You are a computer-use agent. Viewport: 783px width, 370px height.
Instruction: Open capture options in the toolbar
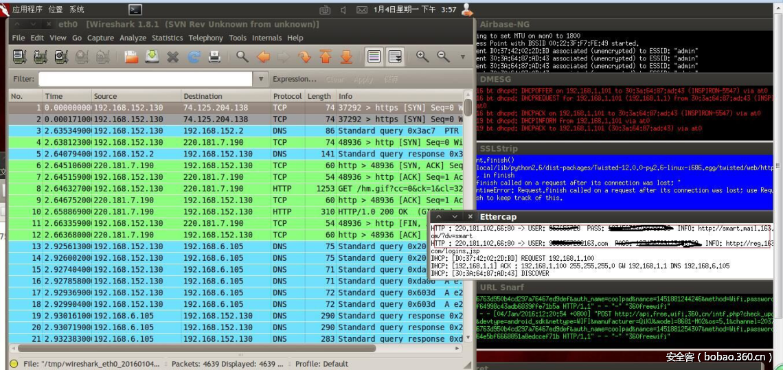point(41,57)
